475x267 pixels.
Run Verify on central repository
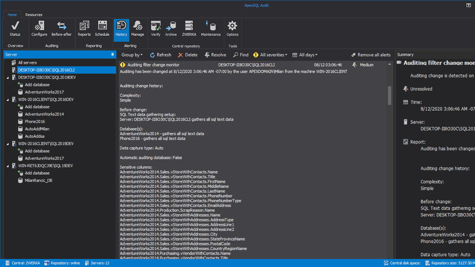click(x=156, y=29)
